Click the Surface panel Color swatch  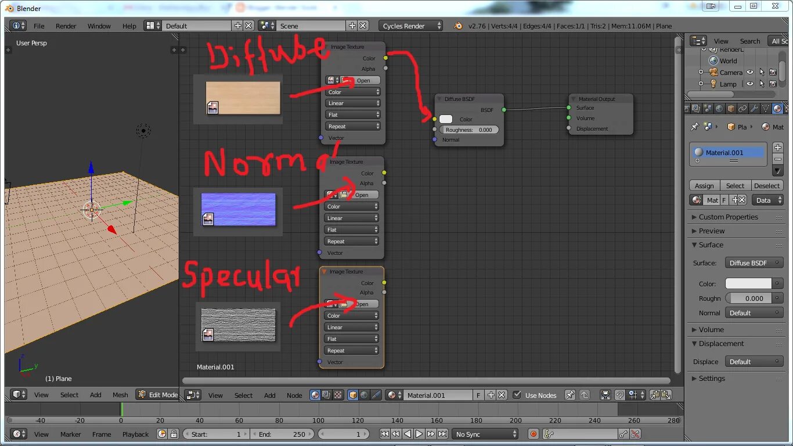tap(749, 284)
